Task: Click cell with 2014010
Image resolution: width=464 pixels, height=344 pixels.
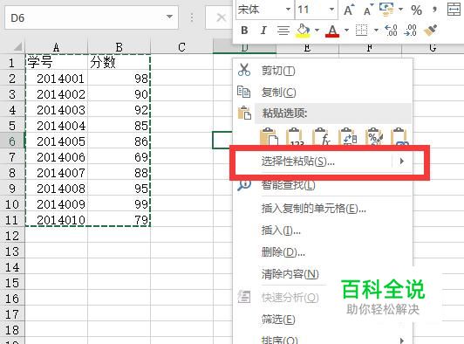Action: point(57,220)
